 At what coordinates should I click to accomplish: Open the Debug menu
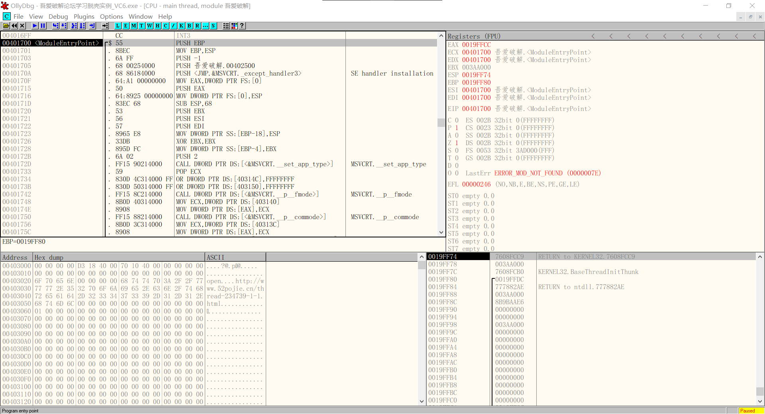tap(58, 16)
